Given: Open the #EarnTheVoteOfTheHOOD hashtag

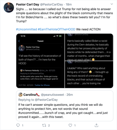Looking at the screenshot, I should coord(56,29).
